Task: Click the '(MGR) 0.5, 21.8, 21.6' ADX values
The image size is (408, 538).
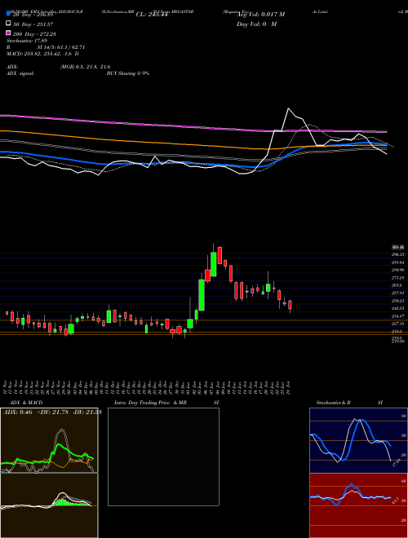Action: point(85,67)
